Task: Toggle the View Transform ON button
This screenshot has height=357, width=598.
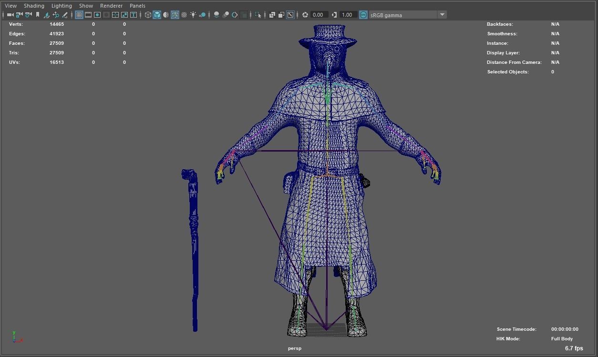Action: [363, 15]
